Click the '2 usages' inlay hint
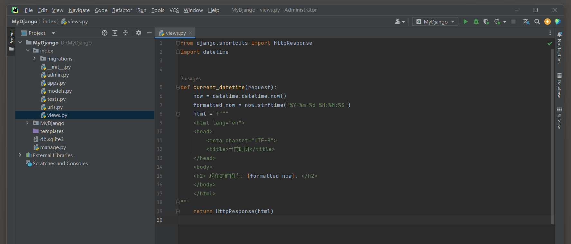 click(x=190, y=79)
